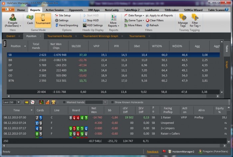Switch to the Graph side view
The image size is (233, 157).
(227, 65)
